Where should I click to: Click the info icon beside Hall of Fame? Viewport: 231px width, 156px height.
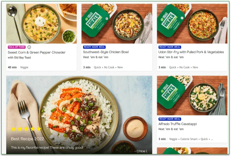29,47
